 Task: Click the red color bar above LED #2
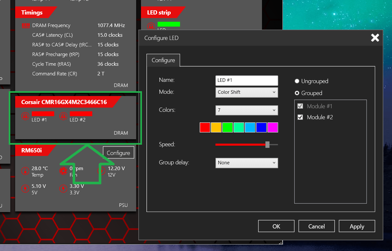pos(81,113)
